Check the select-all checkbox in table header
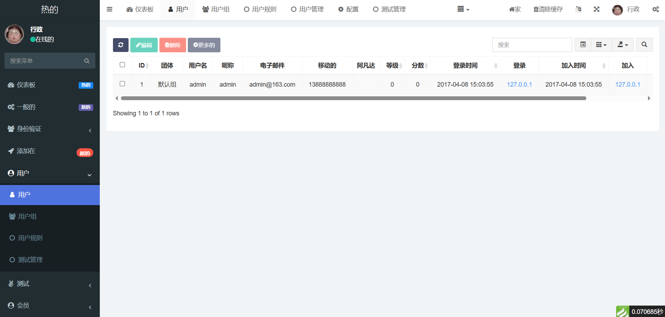 (122, 65)
